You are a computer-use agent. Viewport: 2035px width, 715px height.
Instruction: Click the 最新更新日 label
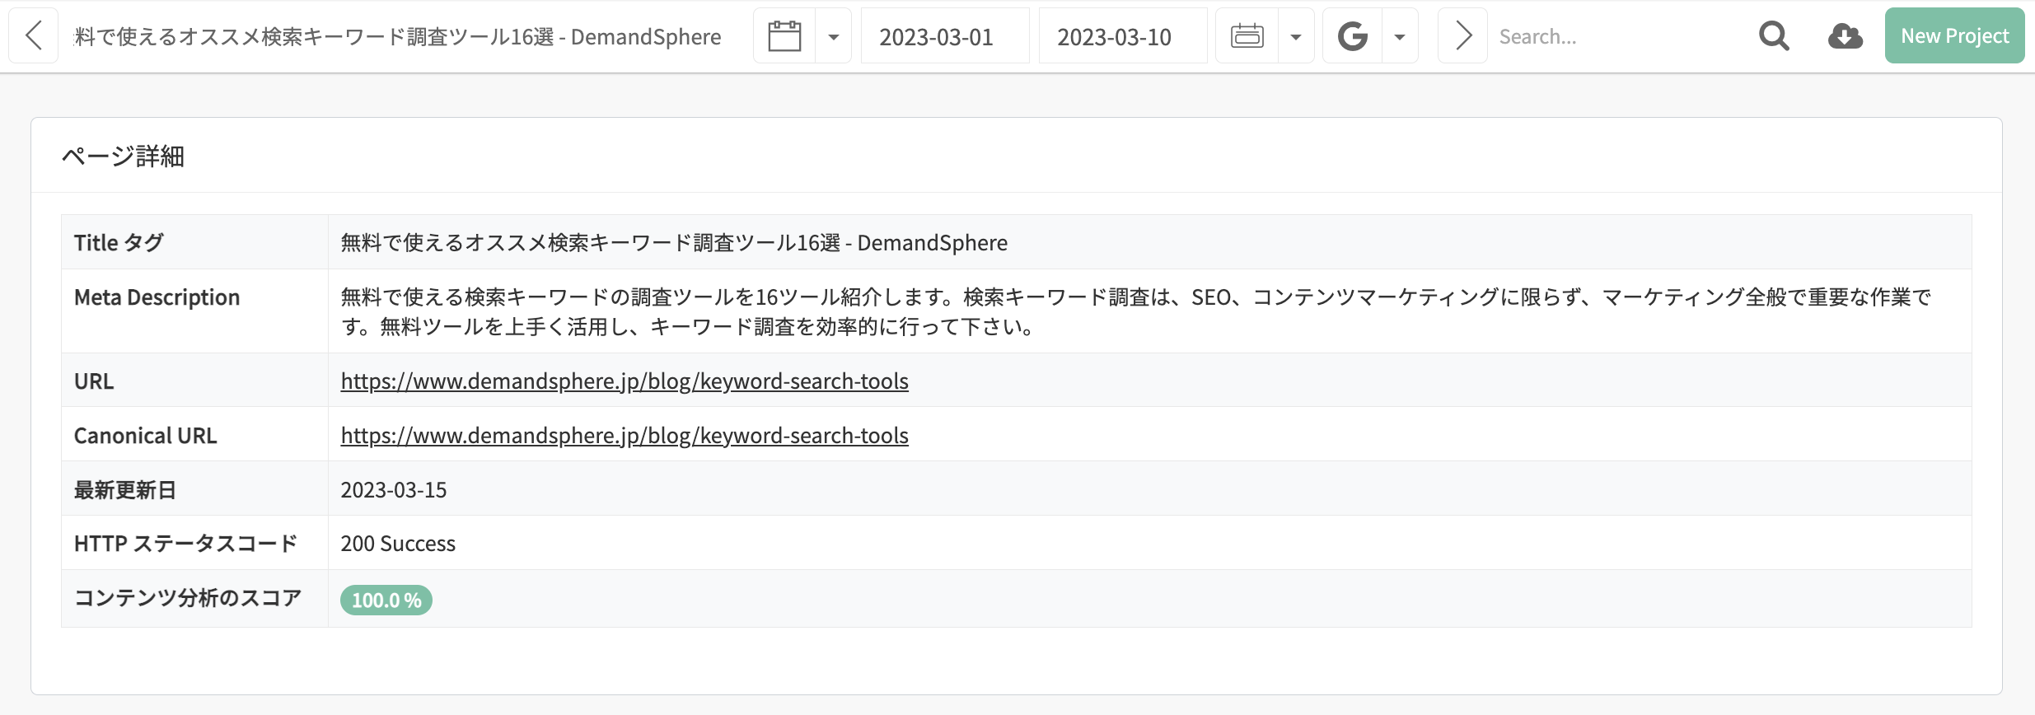click(x=125, y=490)
